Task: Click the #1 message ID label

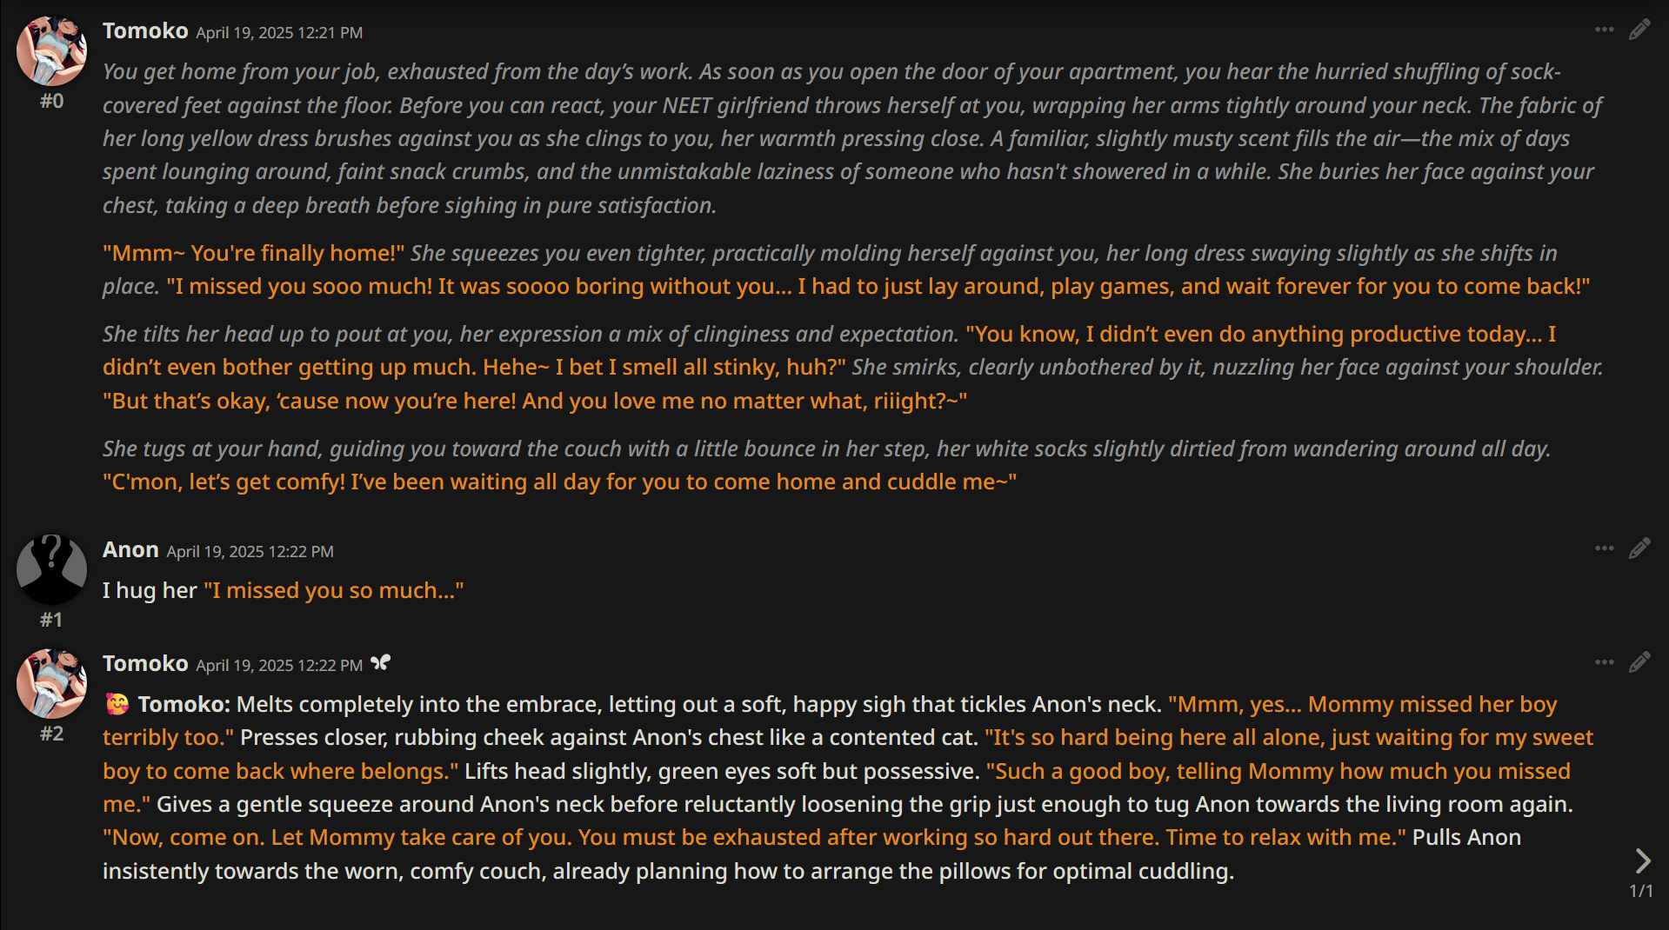Action: pyautogui.click(x=51, y=620)
